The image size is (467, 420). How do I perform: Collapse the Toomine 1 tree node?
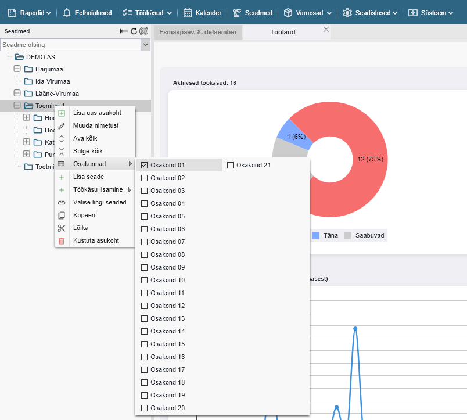17,106
